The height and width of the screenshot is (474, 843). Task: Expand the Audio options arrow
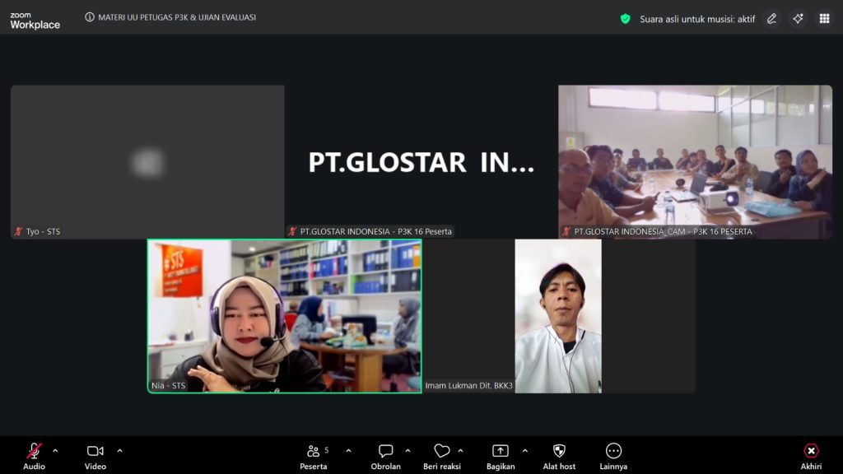55,451
